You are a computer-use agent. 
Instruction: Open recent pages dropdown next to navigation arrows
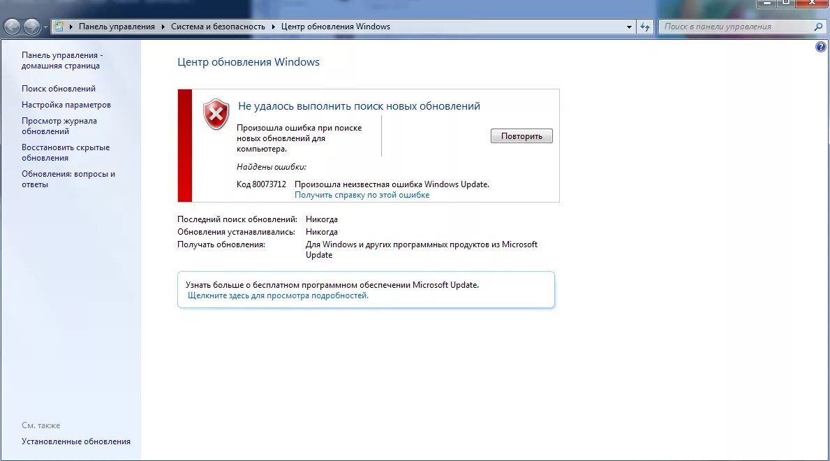45,27
